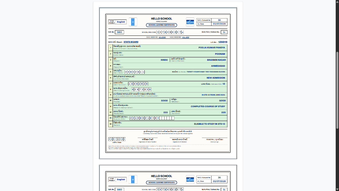The image size is (339, 191).
Task: Click the right school logo on certificate 5002
Action: point(190,22)
